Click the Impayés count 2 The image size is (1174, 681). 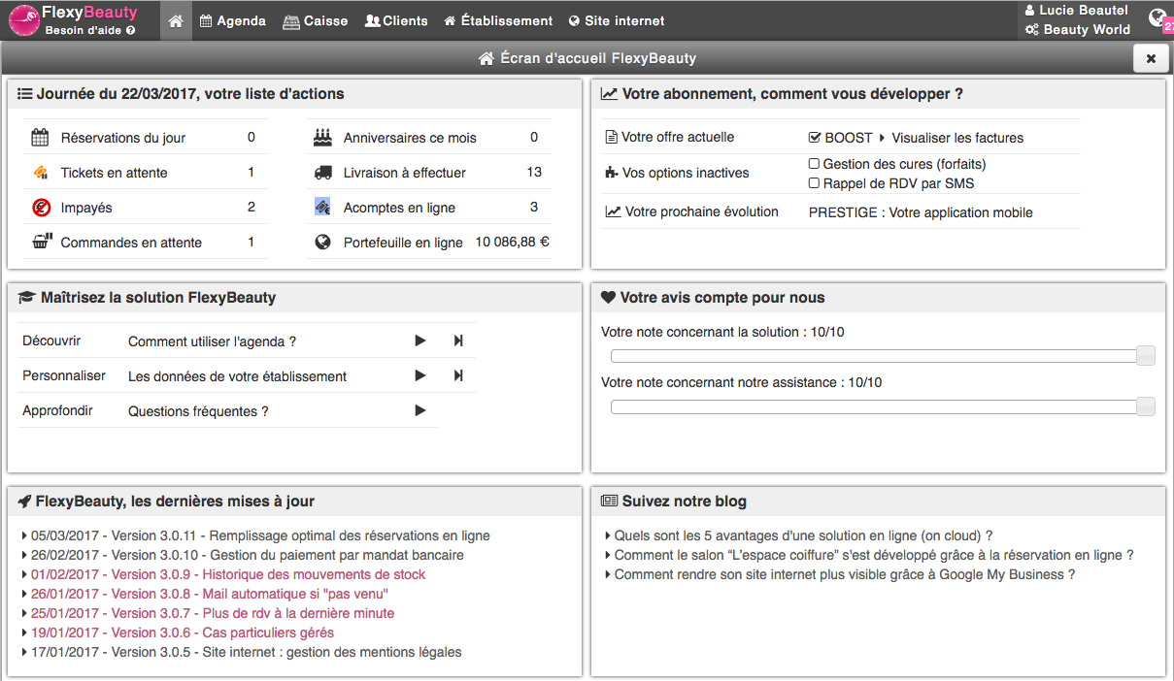pyautogui.click(x=252, y=207)
